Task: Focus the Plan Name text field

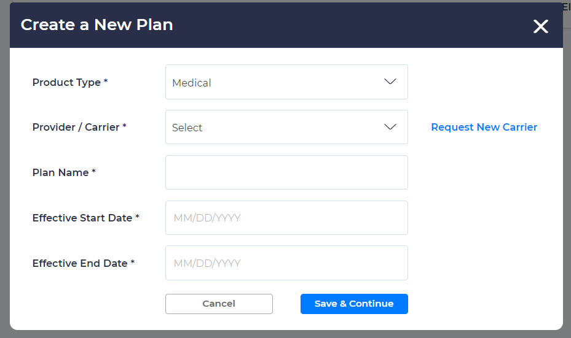Action: click(x=286, y=172)
